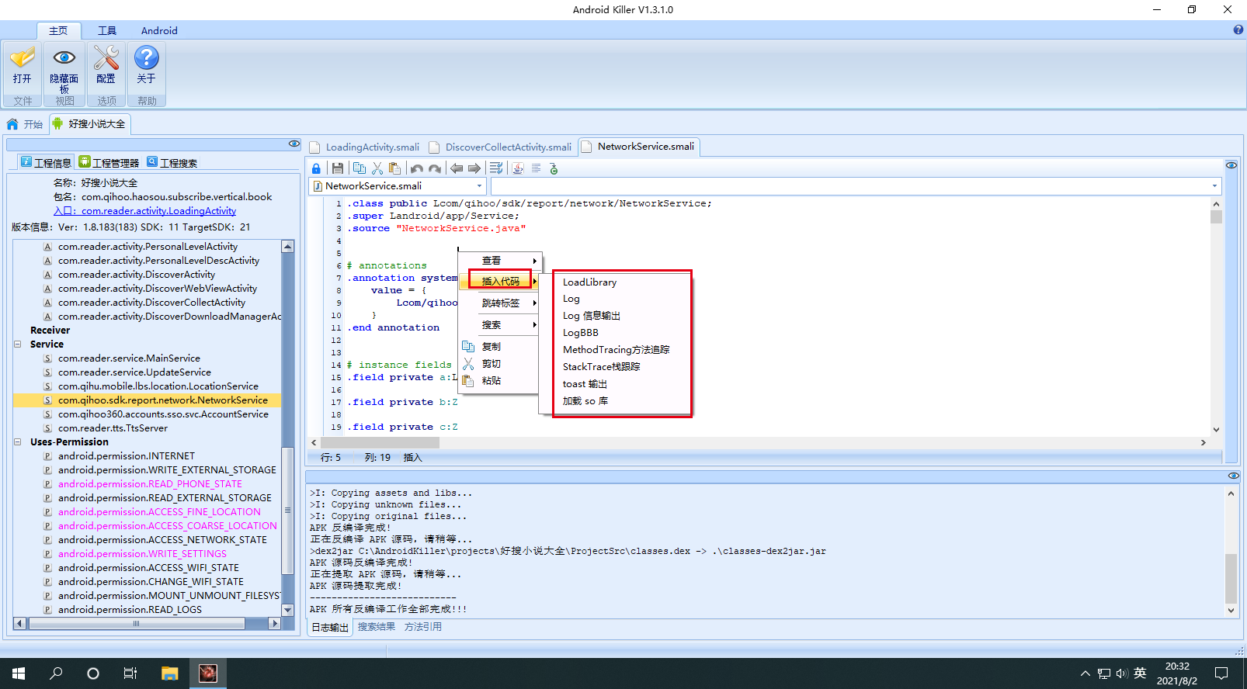The width and height of the screenshot is (1247, 689).
Task: Click the save floppy-disk icon in editor toolbar
Action: (338, 168)
